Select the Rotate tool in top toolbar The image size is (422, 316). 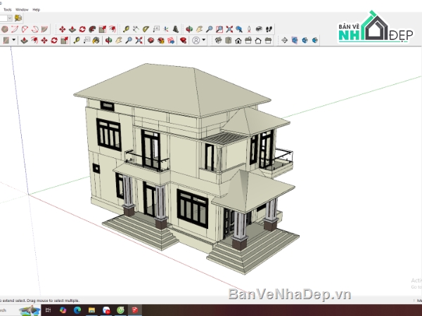tap(82, 29)
